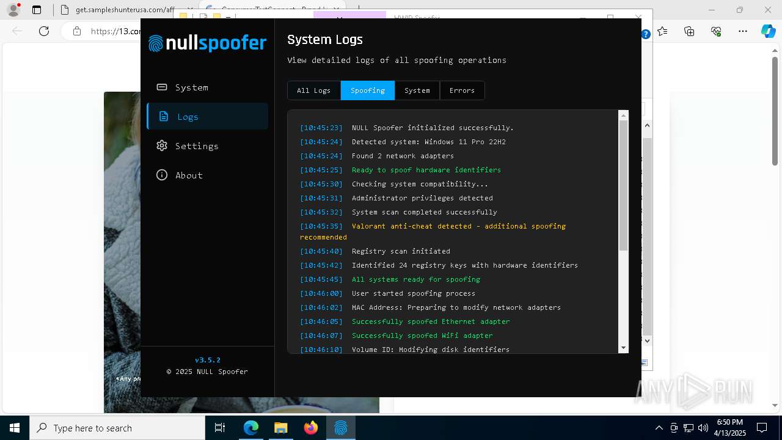Show All Logs tab
Viewport: 782px width, 440px height.
point(314,90)
